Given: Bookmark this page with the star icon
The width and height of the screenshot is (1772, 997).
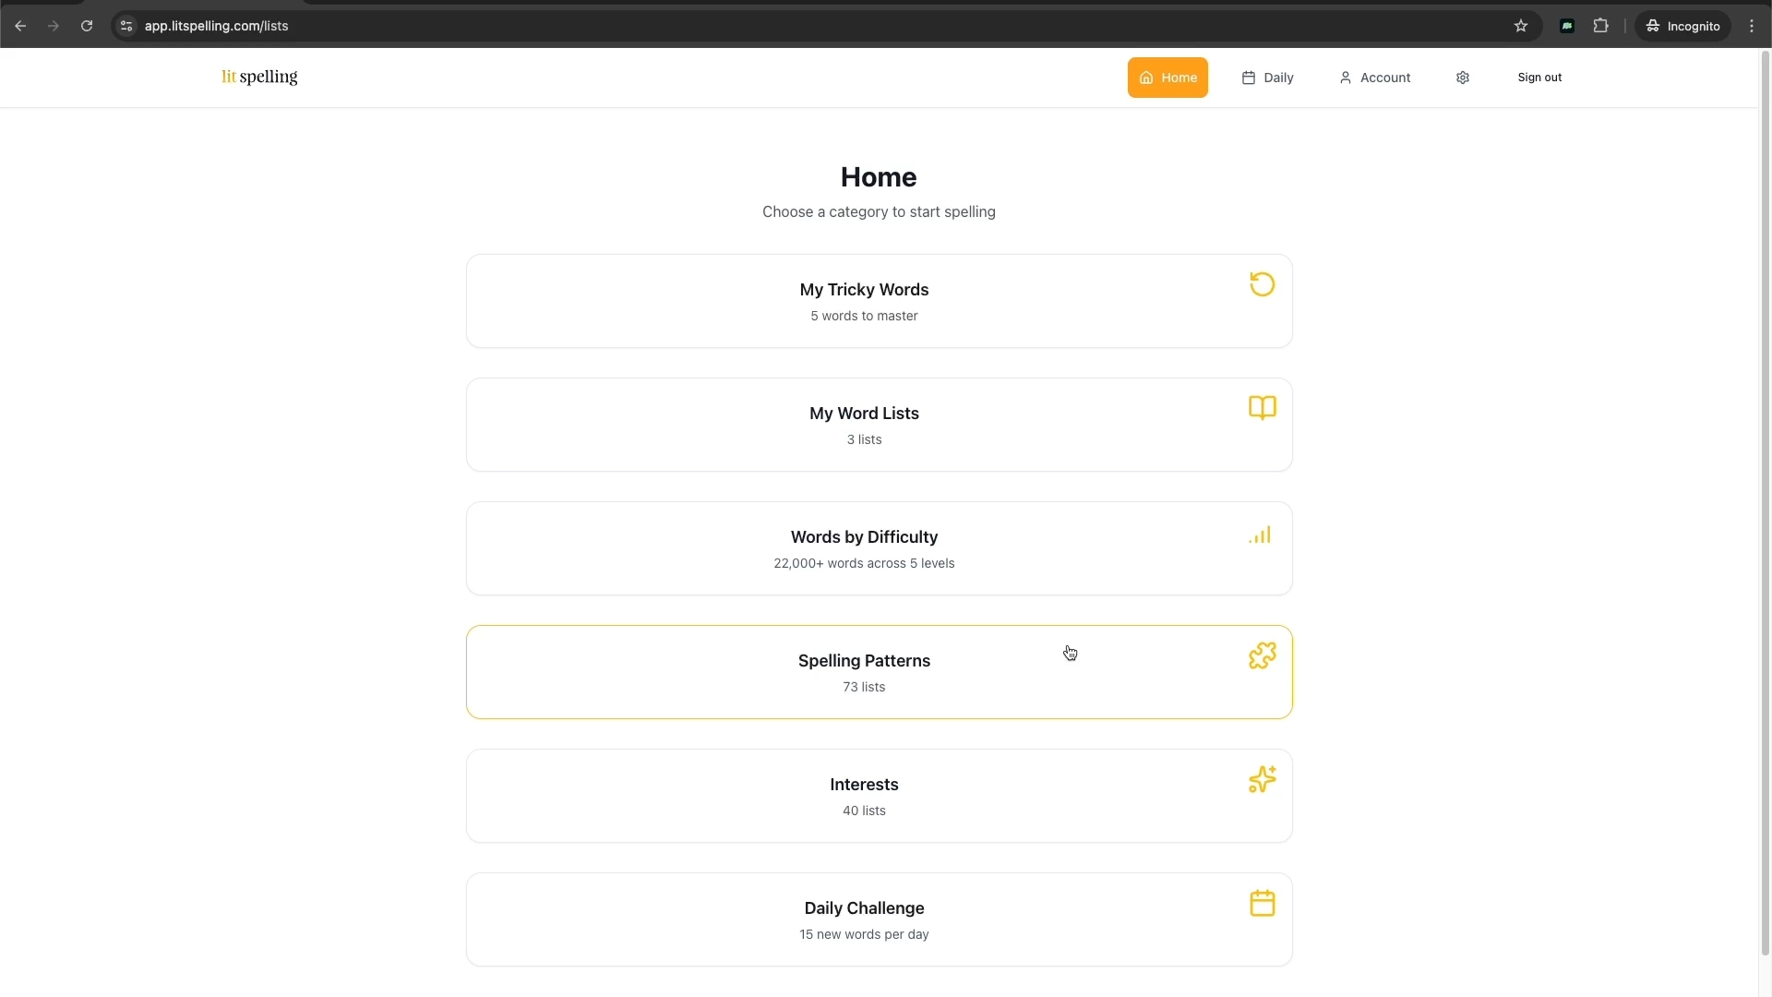Looking at the screenshot, I should pos(1521,26).
